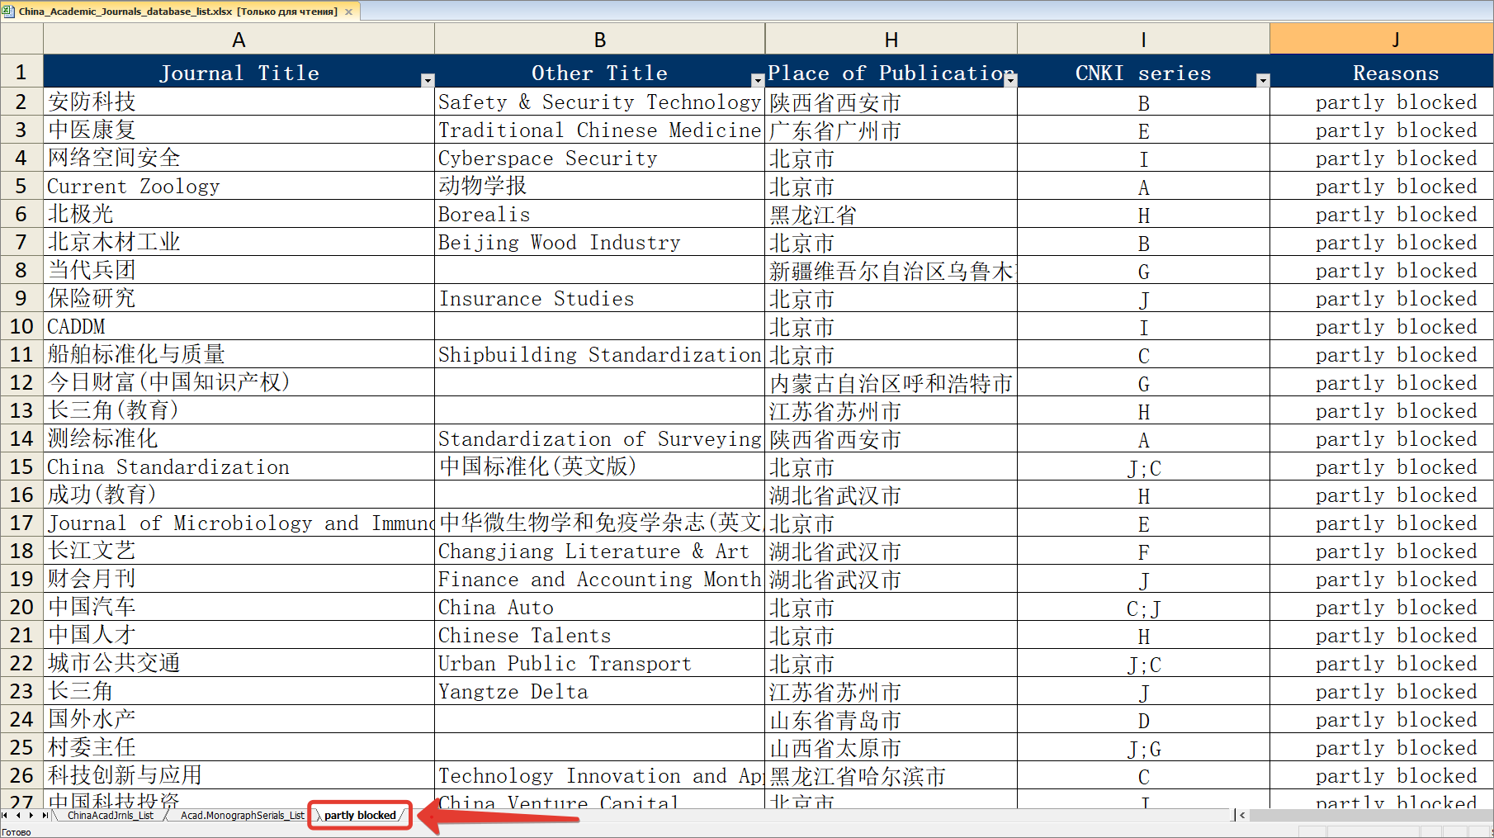
Task: Go to first sheet using navigation arrow
Action: pos(7,816)
